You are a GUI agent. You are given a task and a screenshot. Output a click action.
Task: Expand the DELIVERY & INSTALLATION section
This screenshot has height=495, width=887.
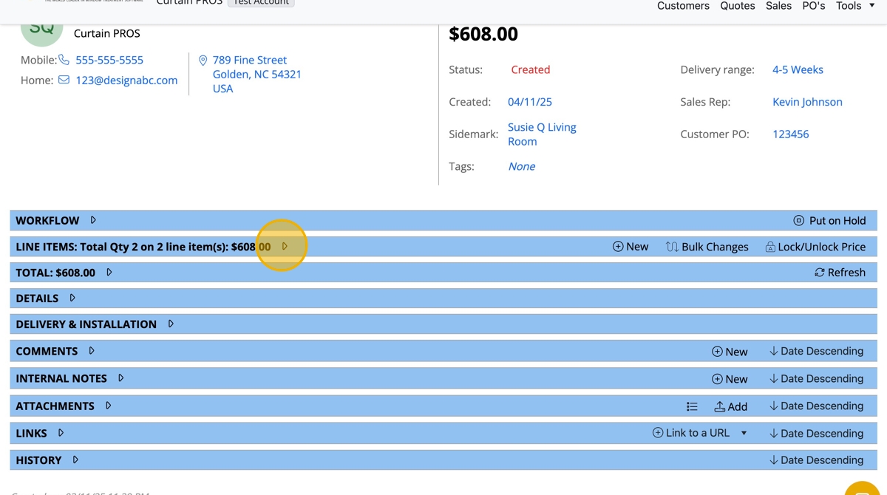point(171,324)
